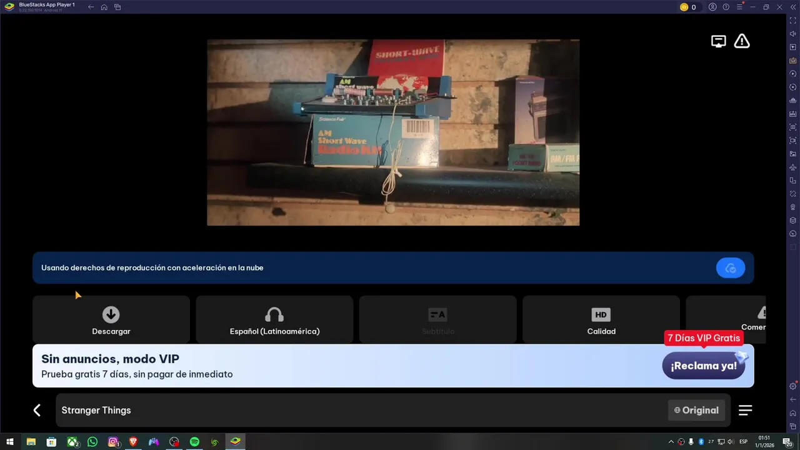Open the taskbar clock and date

click(764, 442)
